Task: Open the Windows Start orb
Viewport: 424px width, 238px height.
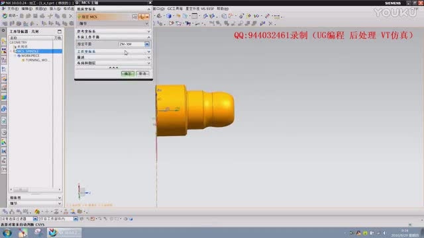Action: [7, 233]
